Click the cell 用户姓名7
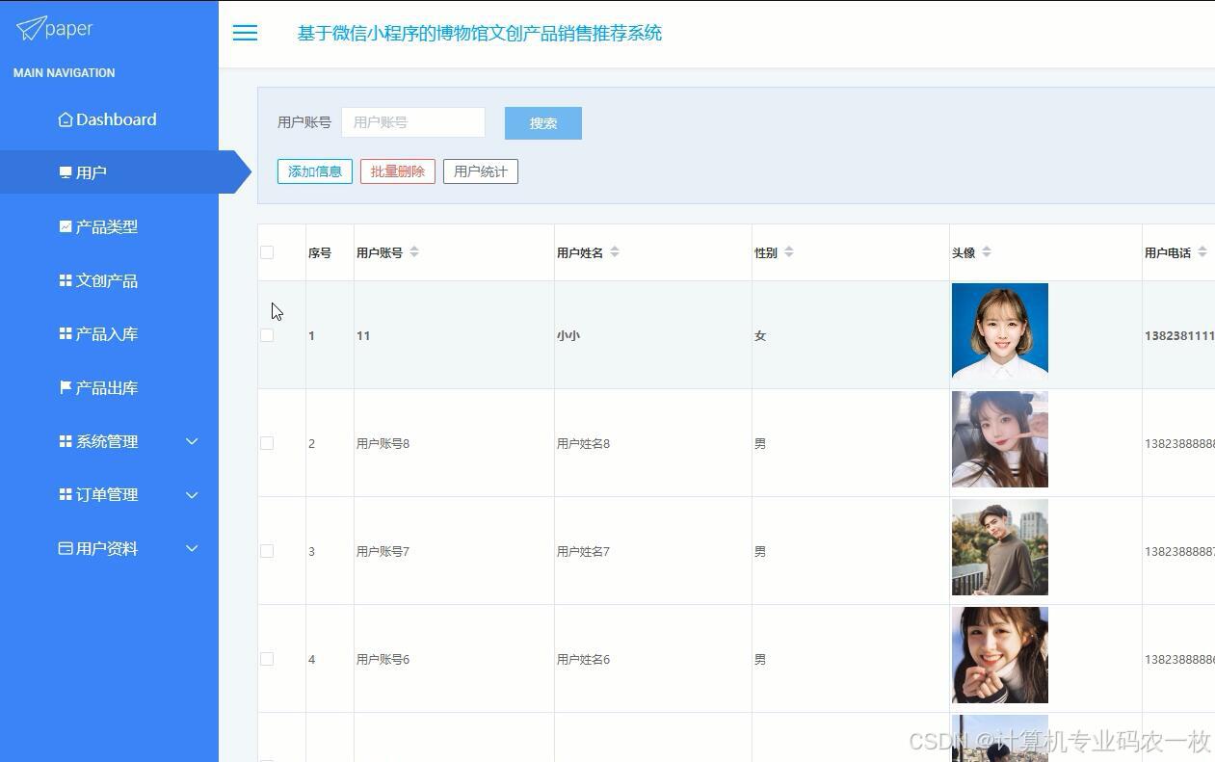Viewport: 1215px width, 762px height. tap(584, 551)
